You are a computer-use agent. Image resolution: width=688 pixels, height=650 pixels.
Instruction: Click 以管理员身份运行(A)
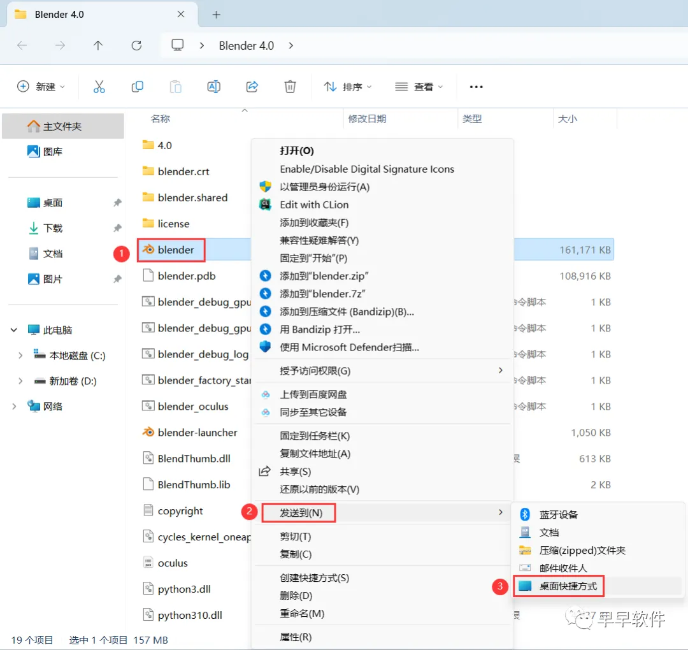382,187
